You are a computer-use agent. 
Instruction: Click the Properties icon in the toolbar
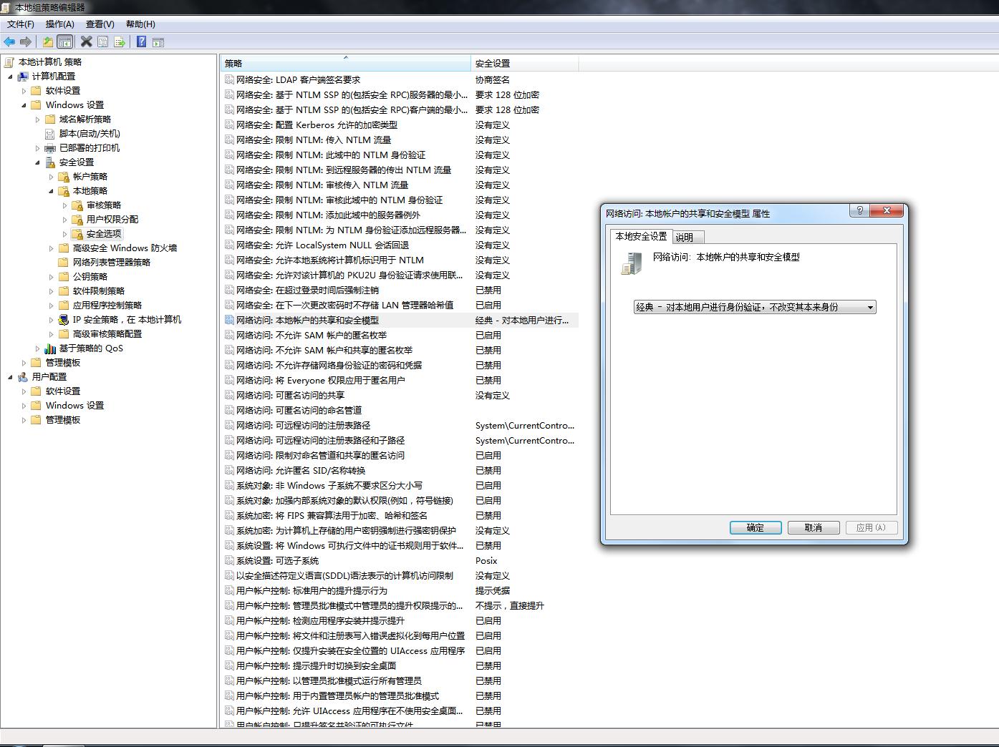[103, 42]
